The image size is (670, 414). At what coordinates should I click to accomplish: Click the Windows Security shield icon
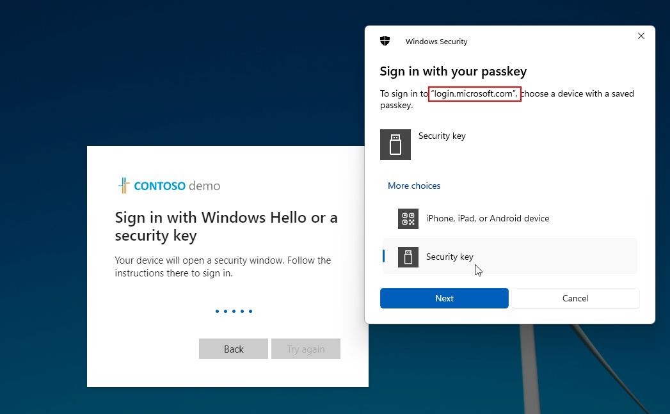click(385, 41)
